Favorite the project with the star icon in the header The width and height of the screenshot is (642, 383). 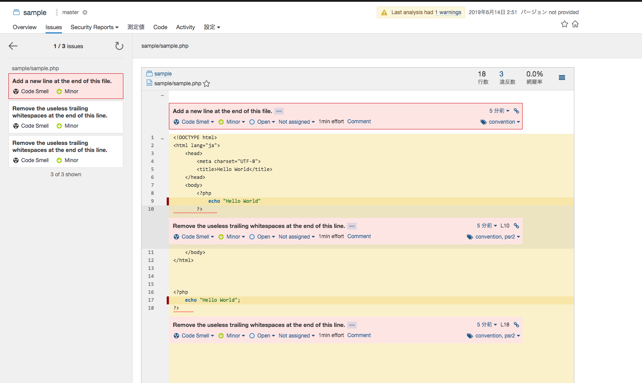[565, 24]
